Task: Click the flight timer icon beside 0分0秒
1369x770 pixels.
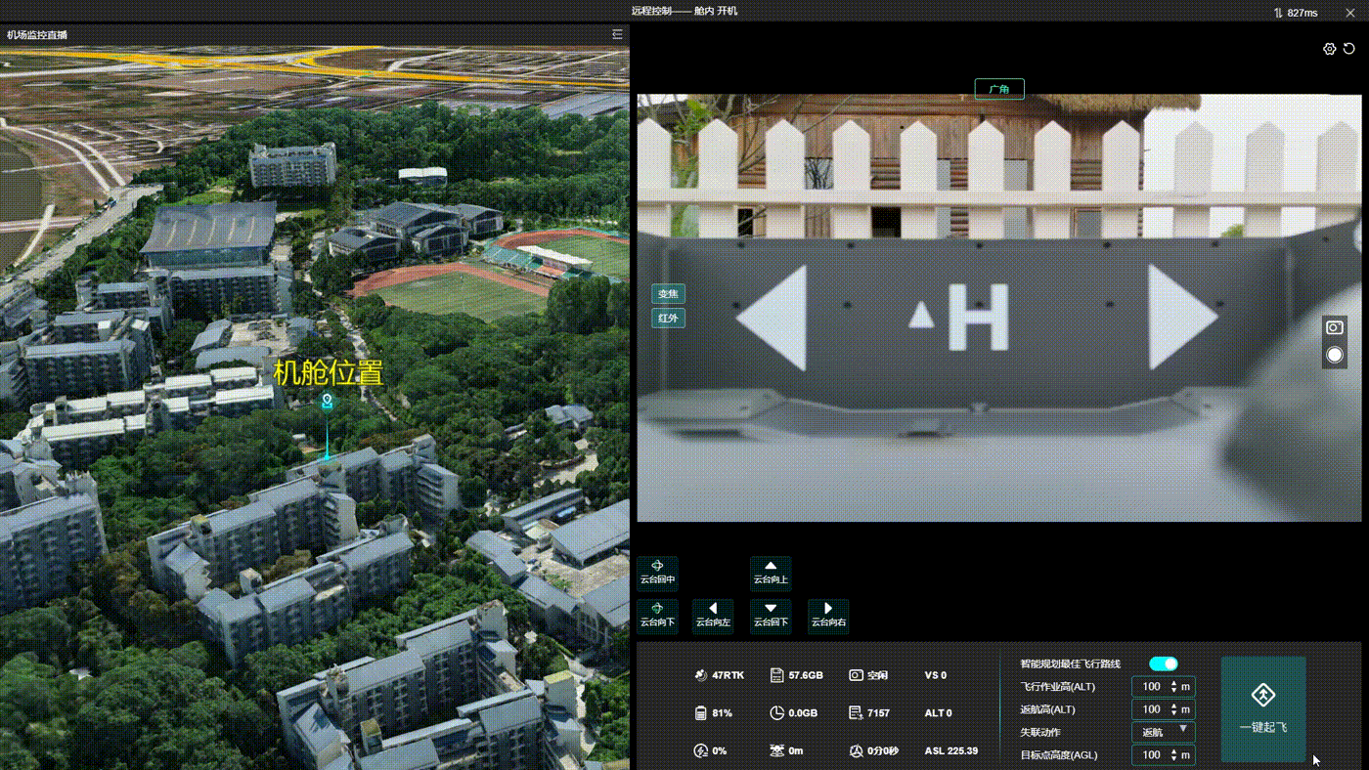Action: pos(856,750)
